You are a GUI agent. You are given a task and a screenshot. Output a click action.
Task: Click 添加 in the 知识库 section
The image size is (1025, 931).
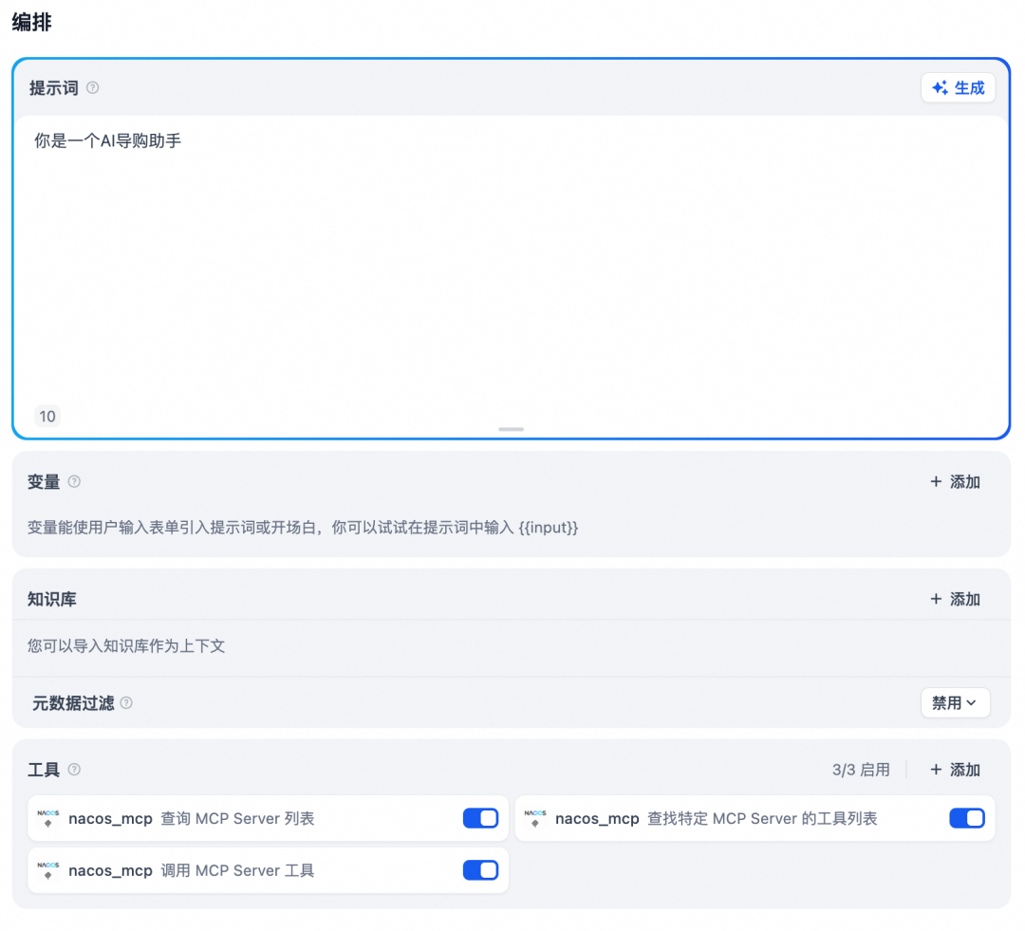tap(955, 599)
